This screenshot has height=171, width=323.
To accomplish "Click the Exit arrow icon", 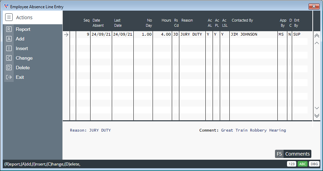I will click(9, 77).
